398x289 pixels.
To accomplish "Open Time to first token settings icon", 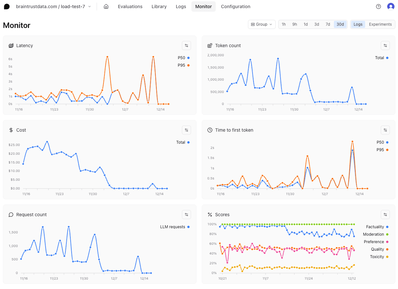I will (385, 130).
